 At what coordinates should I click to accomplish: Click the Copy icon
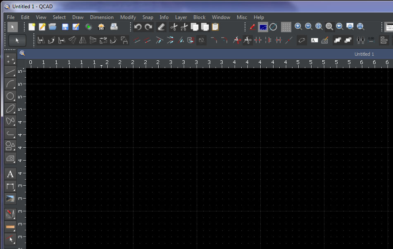click(195, 27)
